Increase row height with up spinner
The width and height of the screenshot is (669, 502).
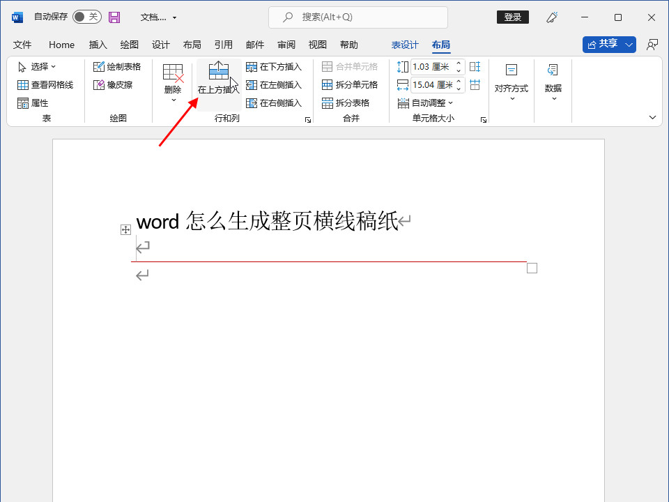[x=459, y=63]
